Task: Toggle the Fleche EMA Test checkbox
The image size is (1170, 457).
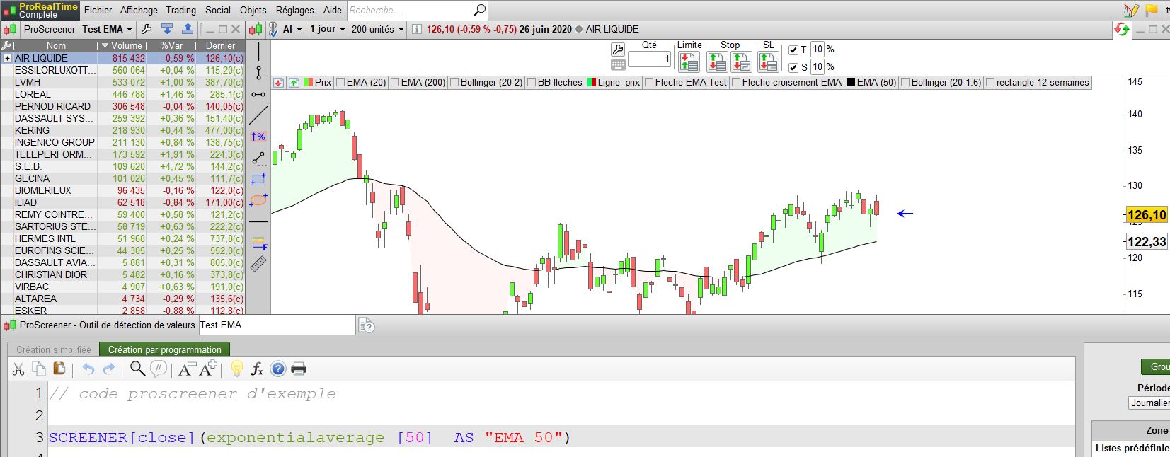Action: pyautogui.click(x=649, y=82)
